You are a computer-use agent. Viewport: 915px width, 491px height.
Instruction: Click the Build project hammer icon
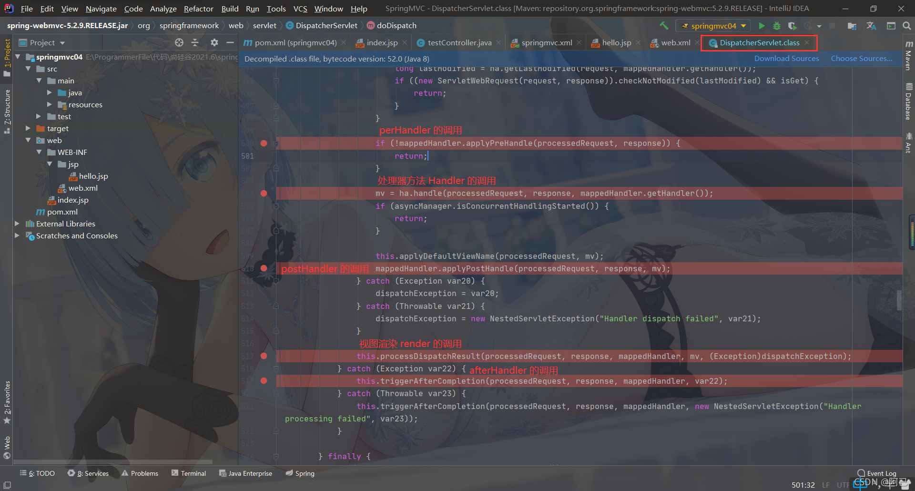(664, 25)
